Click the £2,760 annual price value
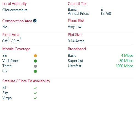Viewport: 136px width, 116px height. (x=106, y=14)
